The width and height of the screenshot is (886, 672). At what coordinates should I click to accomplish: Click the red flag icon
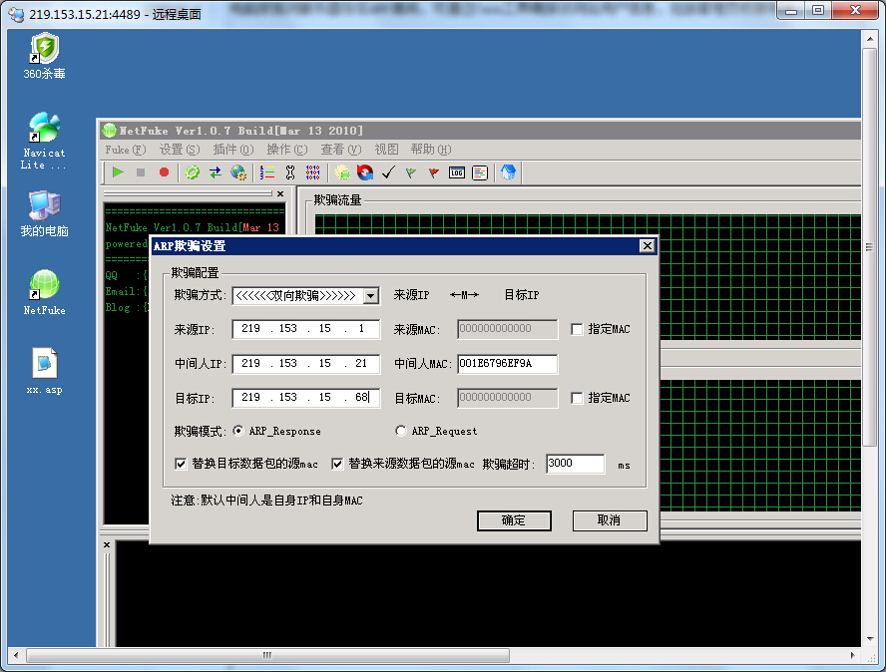pyautogui.click(x=433, y=172)
